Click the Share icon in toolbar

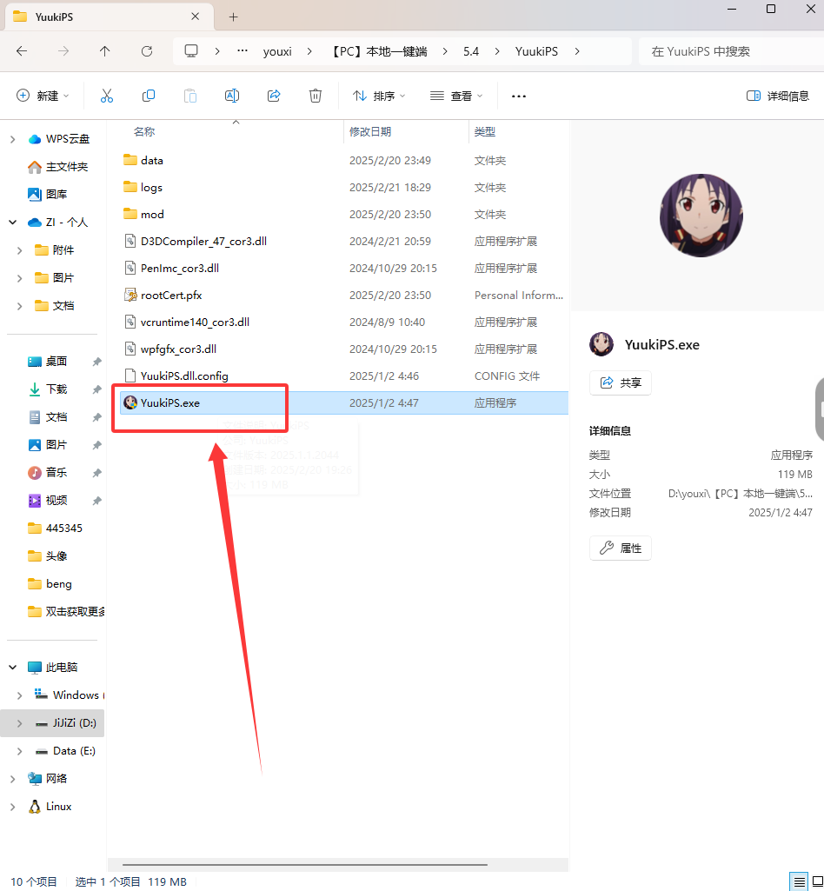[x=274, y=96]
